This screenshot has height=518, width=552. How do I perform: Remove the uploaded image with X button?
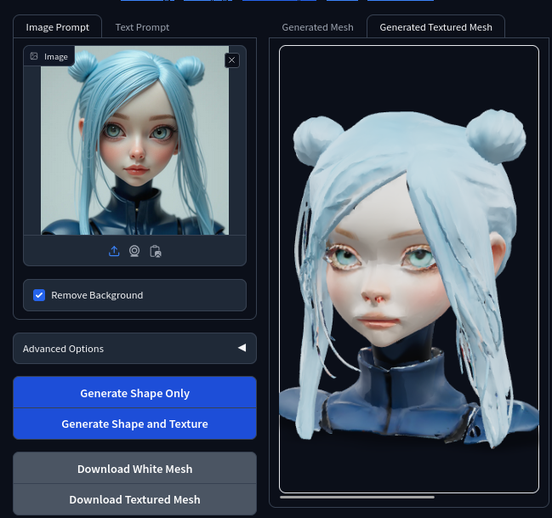click(231, 60)
